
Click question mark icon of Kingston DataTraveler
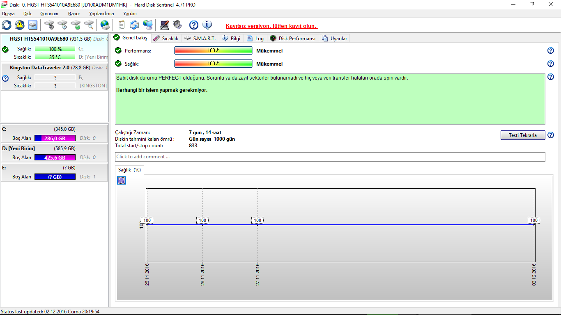[5, 78]
